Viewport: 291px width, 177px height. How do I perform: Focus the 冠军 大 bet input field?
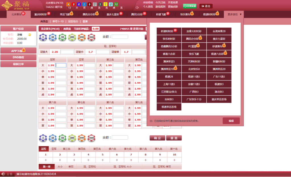tap(61, 65)
